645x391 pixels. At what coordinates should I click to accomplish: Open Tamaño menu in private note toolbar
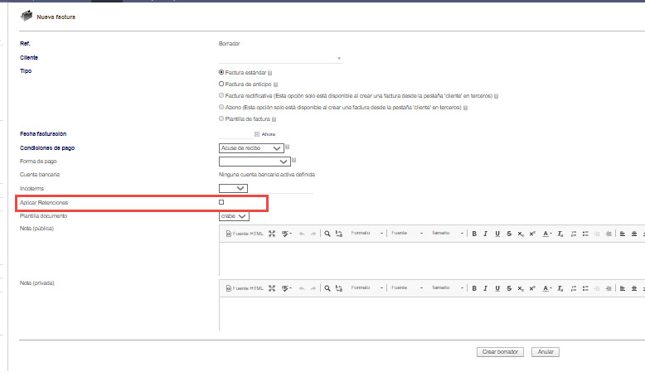[448, 287]
